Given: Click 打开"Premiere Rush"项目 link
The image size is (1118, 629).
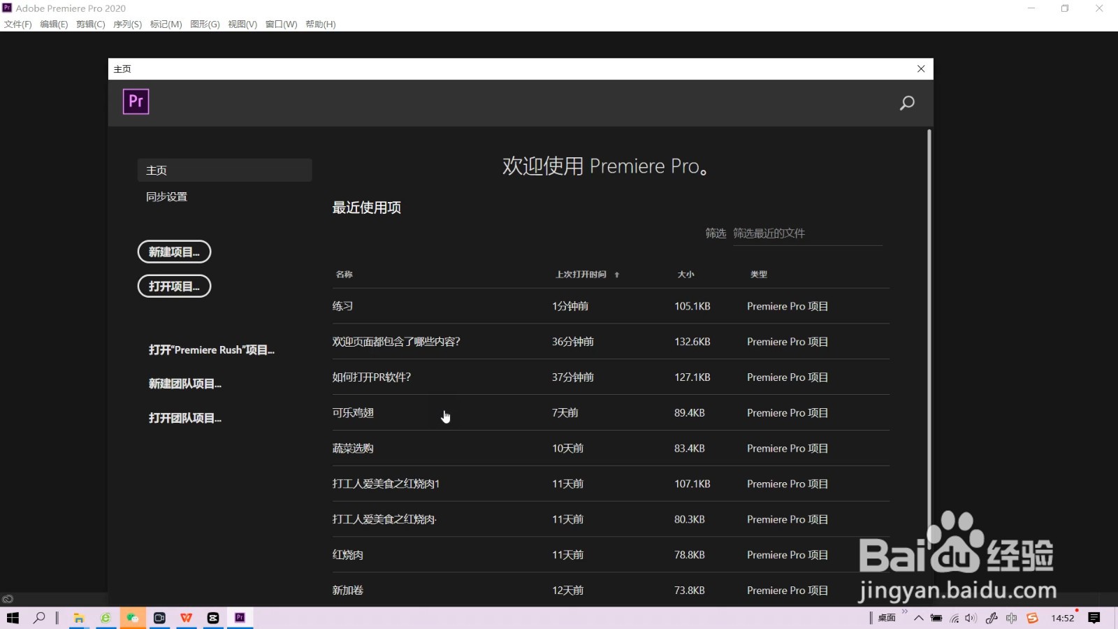Looking at the screenshot, I should pos(212,350).
